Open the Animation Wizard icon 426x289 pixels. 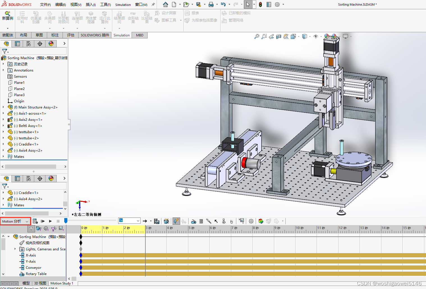pos(166,221)
